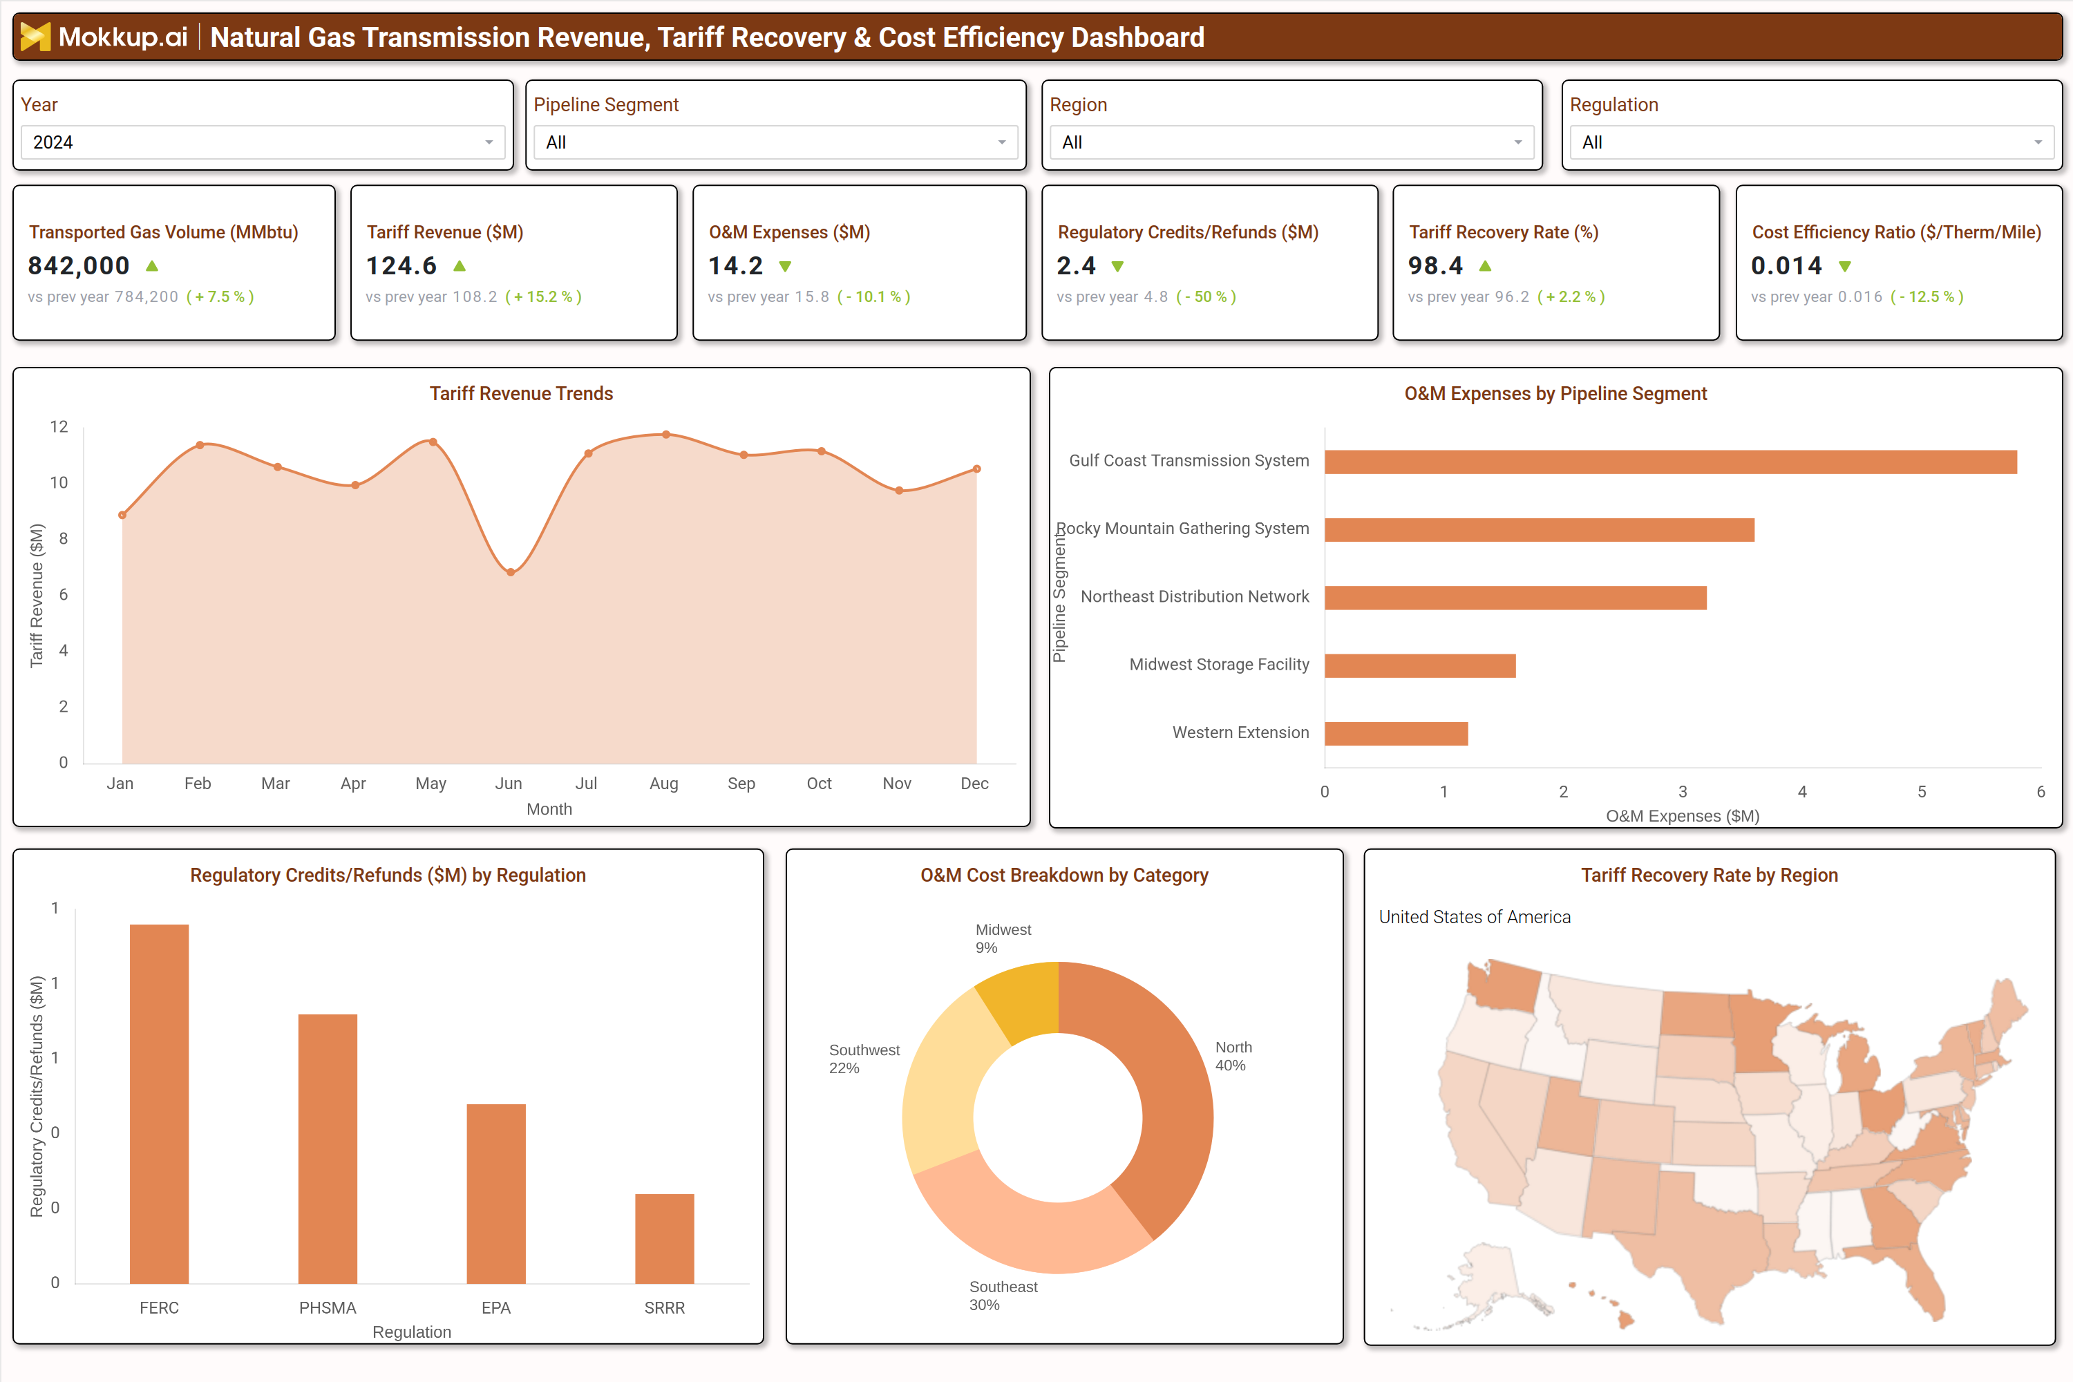Click the +7.5 % change text

(x=220, y=297)
